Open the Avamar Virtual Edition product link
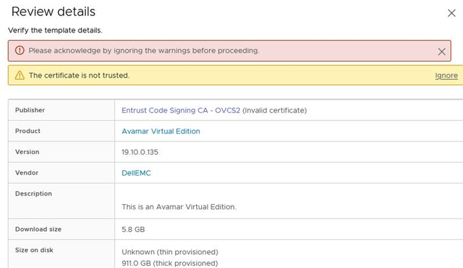The image size is (463, 268). coord(161,131)
